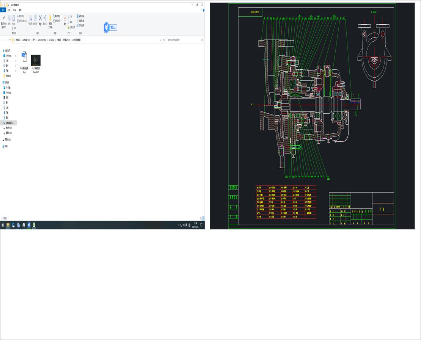Click the blue bird logo icon
This screenshot has height=340, width=421.
tap(107, 27)
